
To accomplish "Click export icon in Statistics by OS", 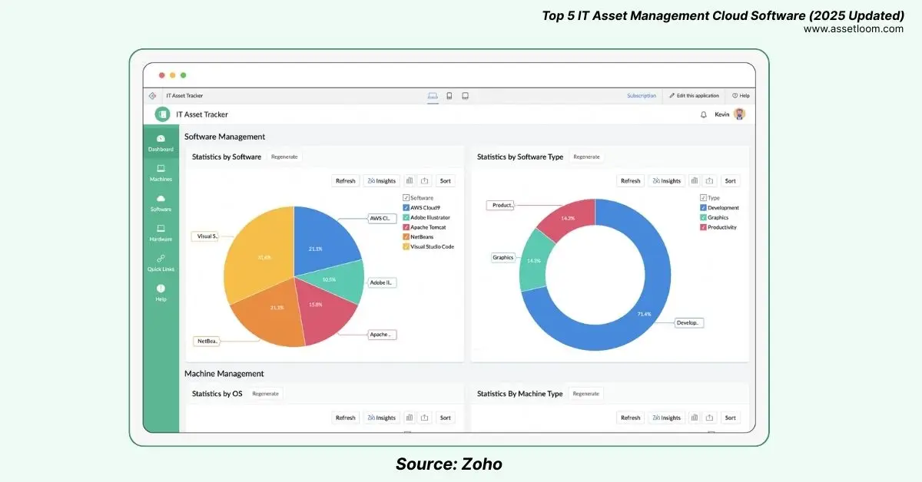I will (x=425, y=418).
